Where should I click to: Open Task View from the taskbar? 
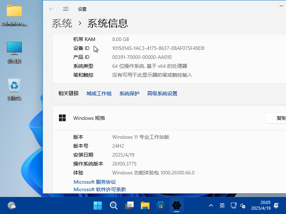(129, 206)
